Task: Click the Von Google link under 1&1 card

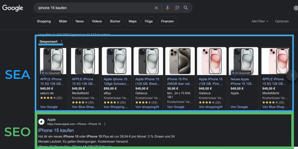Action: (x=175, y=107)
